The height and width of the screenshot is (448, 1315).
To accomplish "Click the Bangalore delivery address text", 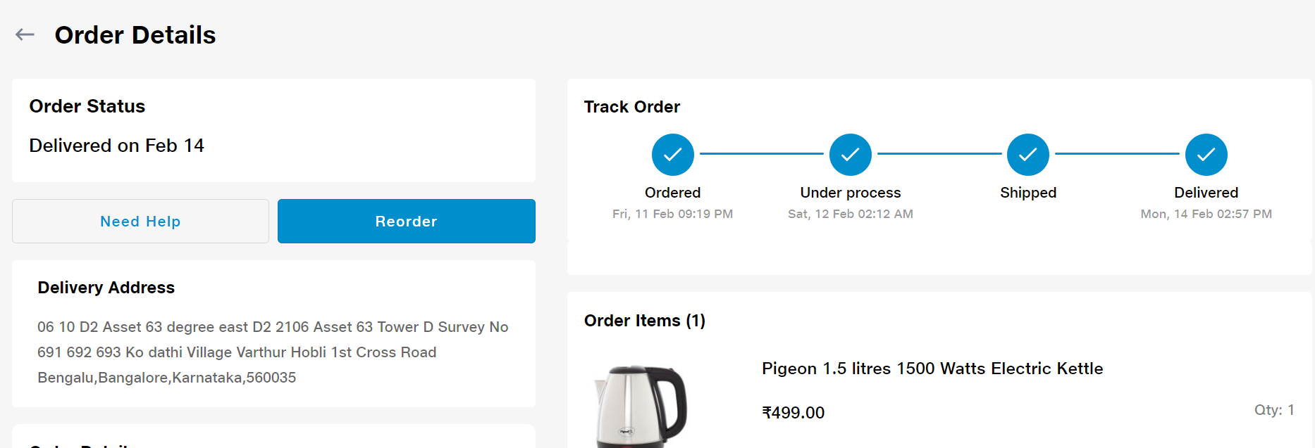I will 273,352.
